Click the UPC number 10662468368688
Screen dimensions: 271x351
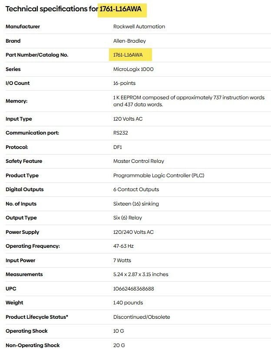click(x=134, y=289)
